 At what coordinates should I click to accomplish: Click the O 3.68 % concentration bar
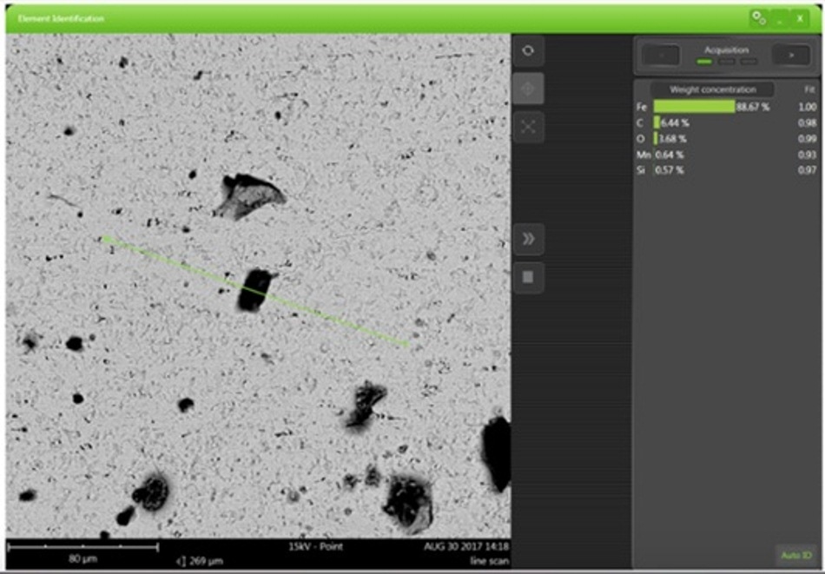[656, 138]
